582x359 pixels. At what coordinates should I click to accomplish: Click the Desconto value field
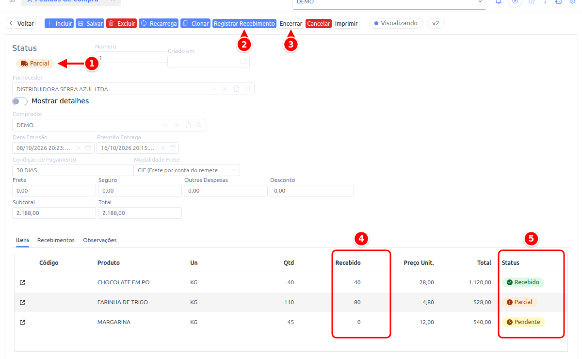[x=312, y=191]
